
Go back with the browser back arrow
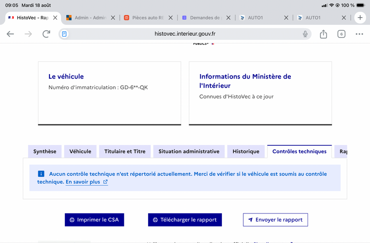(10, 34)
